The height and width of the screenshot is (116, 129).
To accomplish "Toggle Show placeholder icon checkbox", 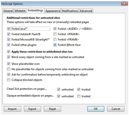I will (x=9, y=64).
